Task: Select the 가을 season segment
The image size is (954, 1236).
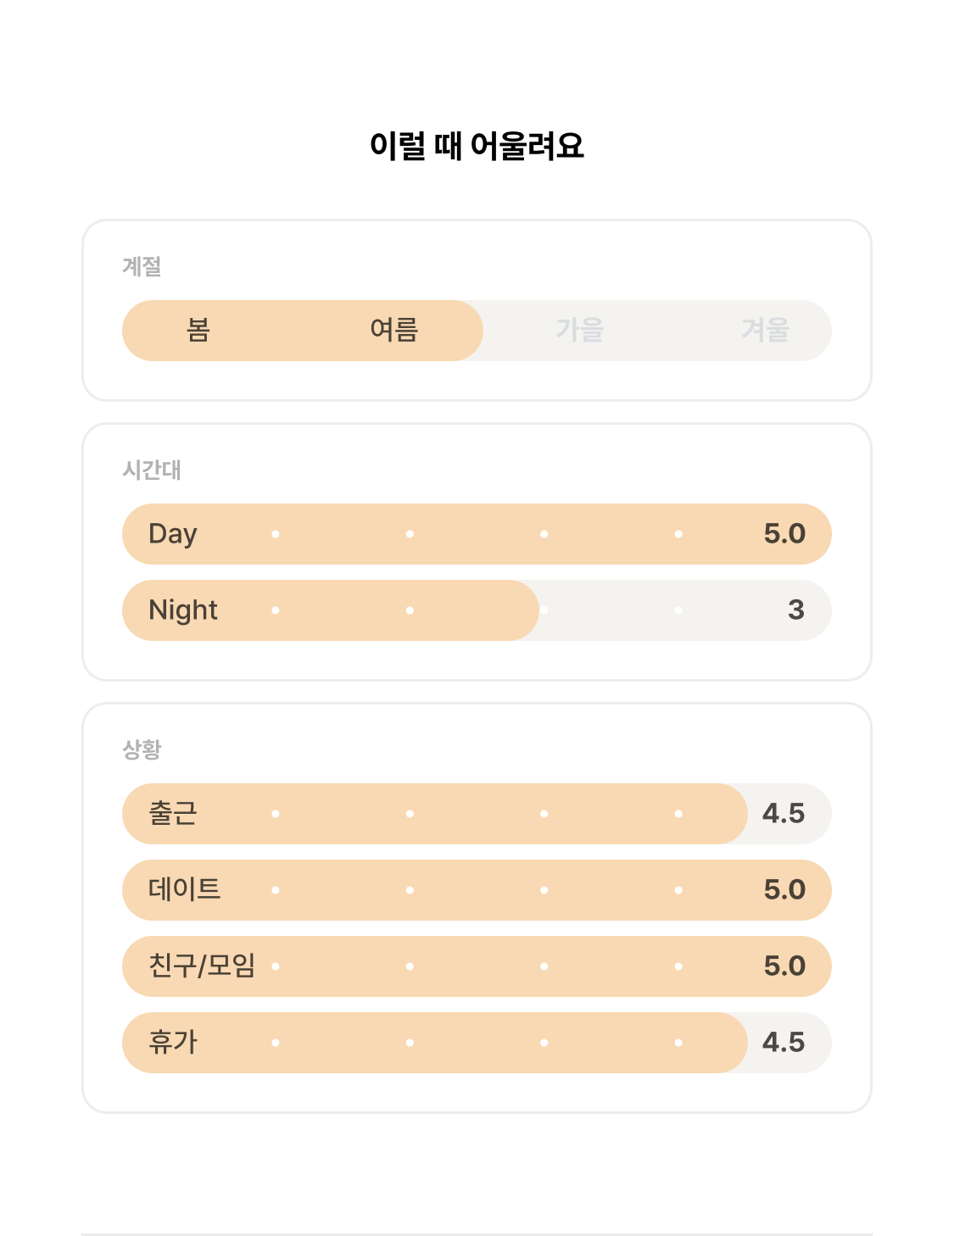Action: click(580, 330)
